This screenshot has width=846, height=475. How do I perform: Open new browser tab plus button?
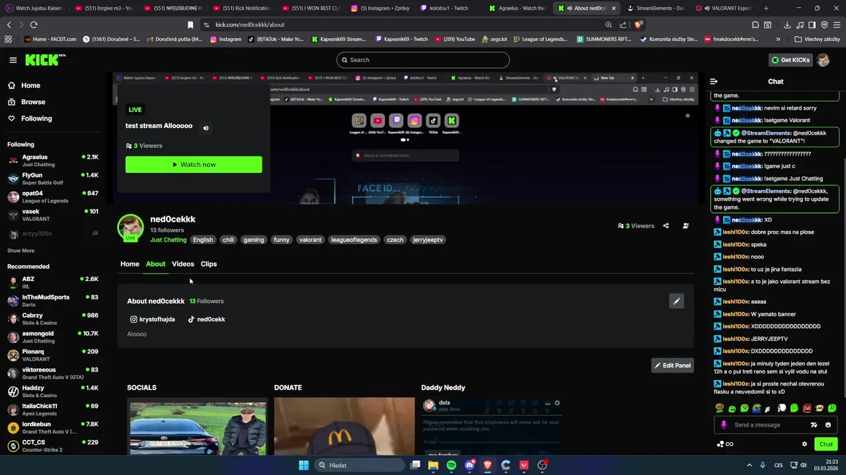(x=766, y=8)
